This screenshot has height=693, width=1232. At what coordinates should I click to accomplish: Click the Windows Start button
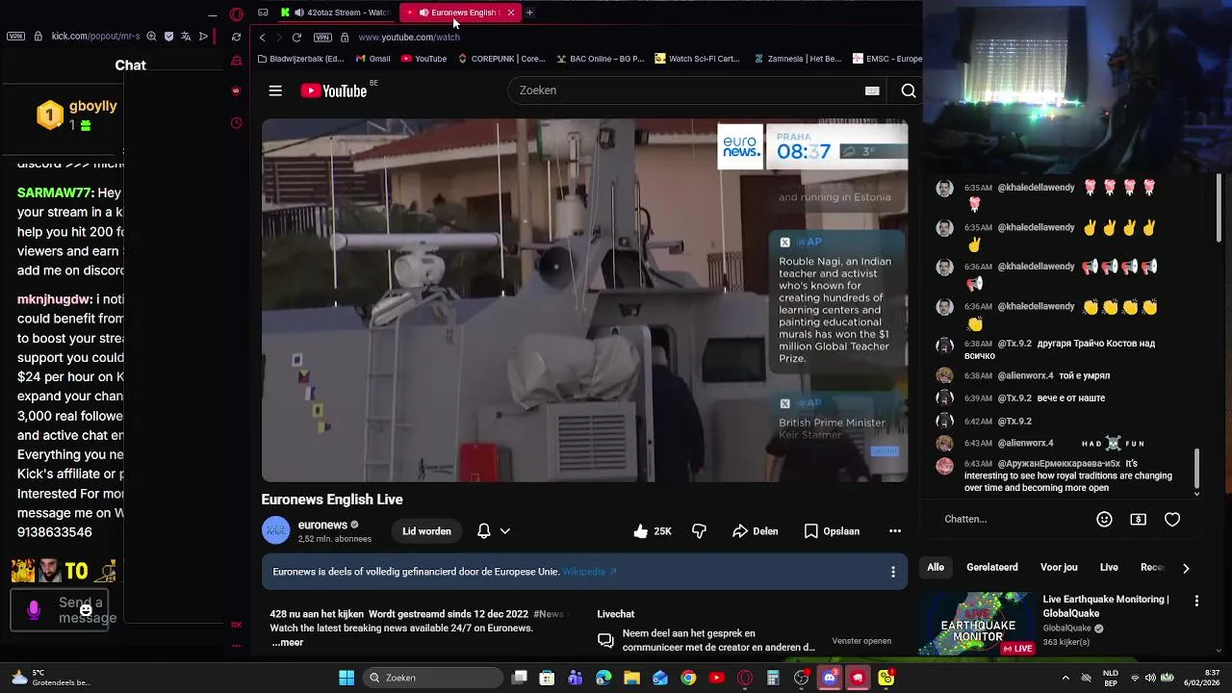346,678
